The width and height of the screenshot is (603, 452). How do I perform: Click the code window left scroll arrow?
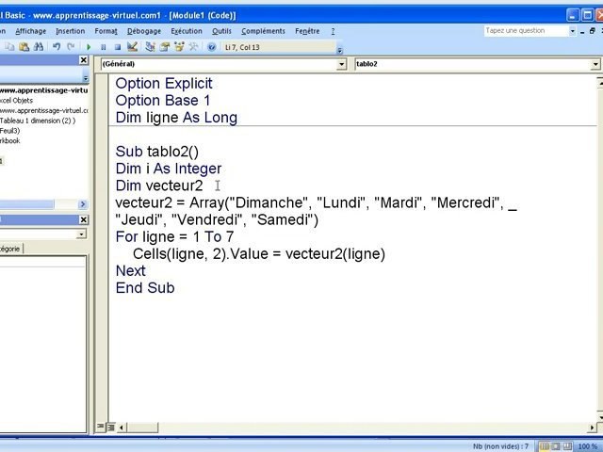tap(122, 427)
